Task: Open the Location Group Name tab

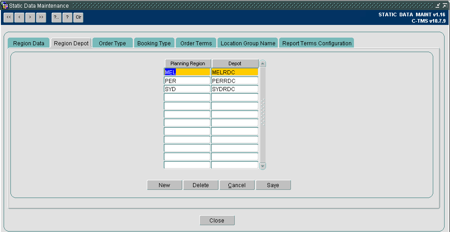Action: [x=248, y=43]
